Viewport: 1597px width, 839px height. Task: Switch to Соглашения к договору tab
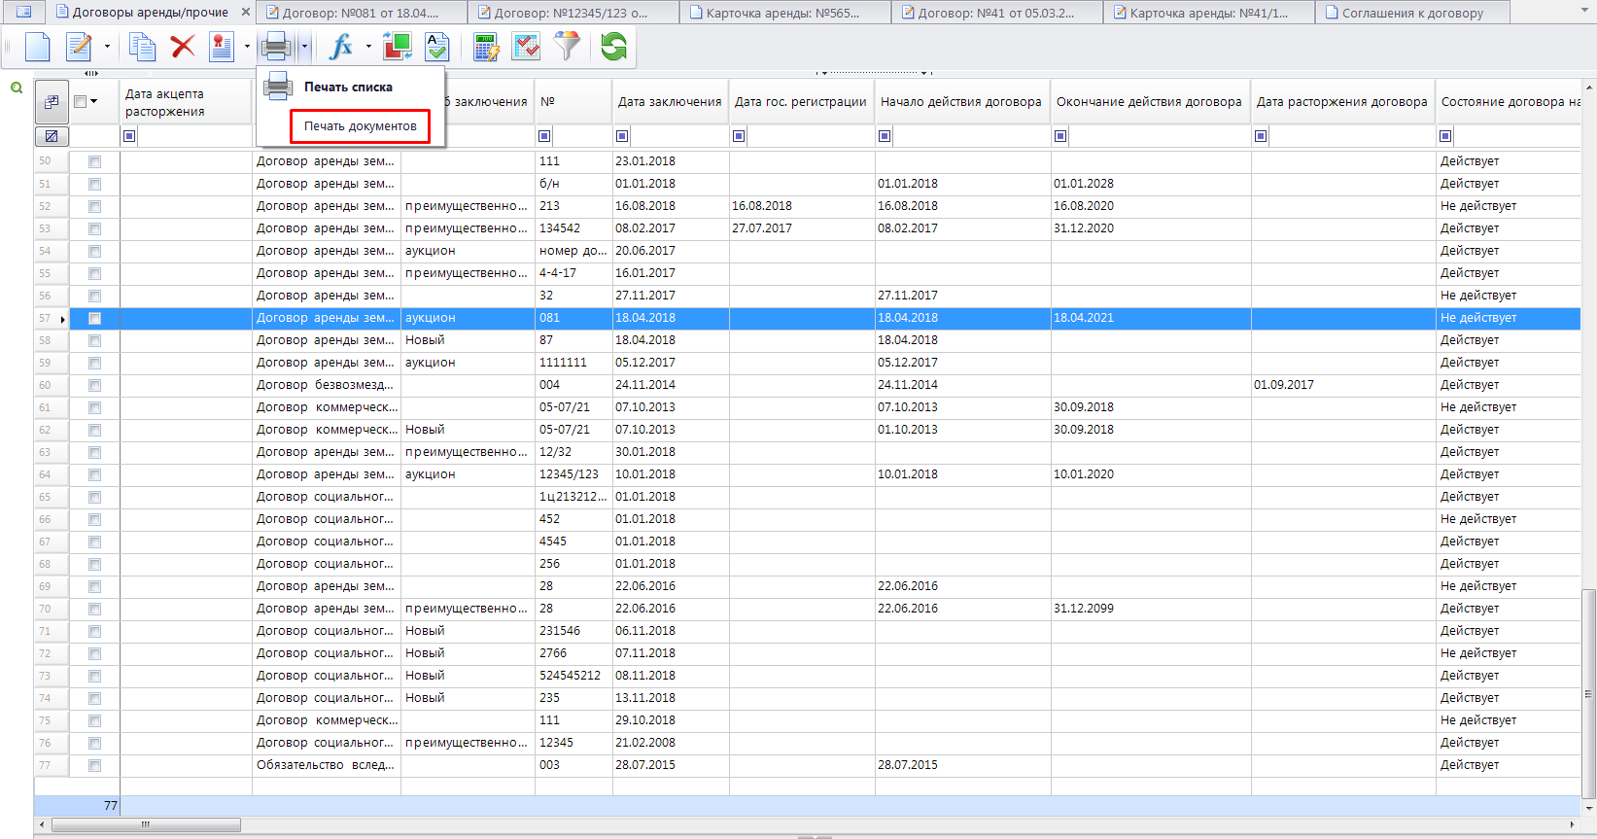pyautogui.click(x=1412, y=13)
